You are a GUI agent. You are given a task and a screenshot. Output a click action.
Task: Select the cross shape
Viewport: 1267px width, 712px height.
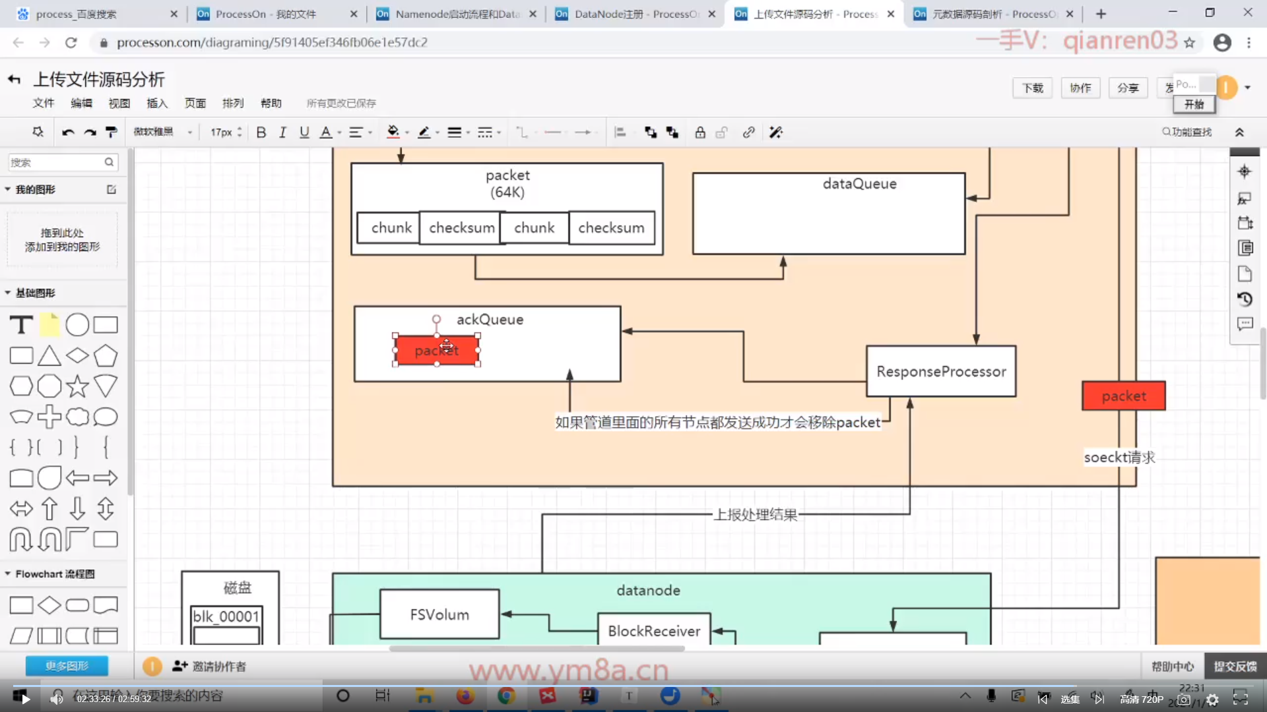49,417
